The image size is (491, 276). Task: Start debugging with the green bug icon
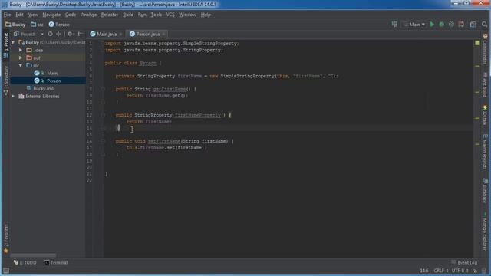pos(442,24)
